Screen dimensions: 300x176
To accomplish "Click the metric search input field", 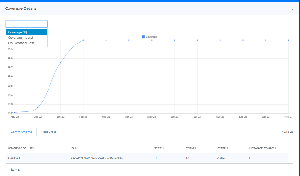I will 27,24.
